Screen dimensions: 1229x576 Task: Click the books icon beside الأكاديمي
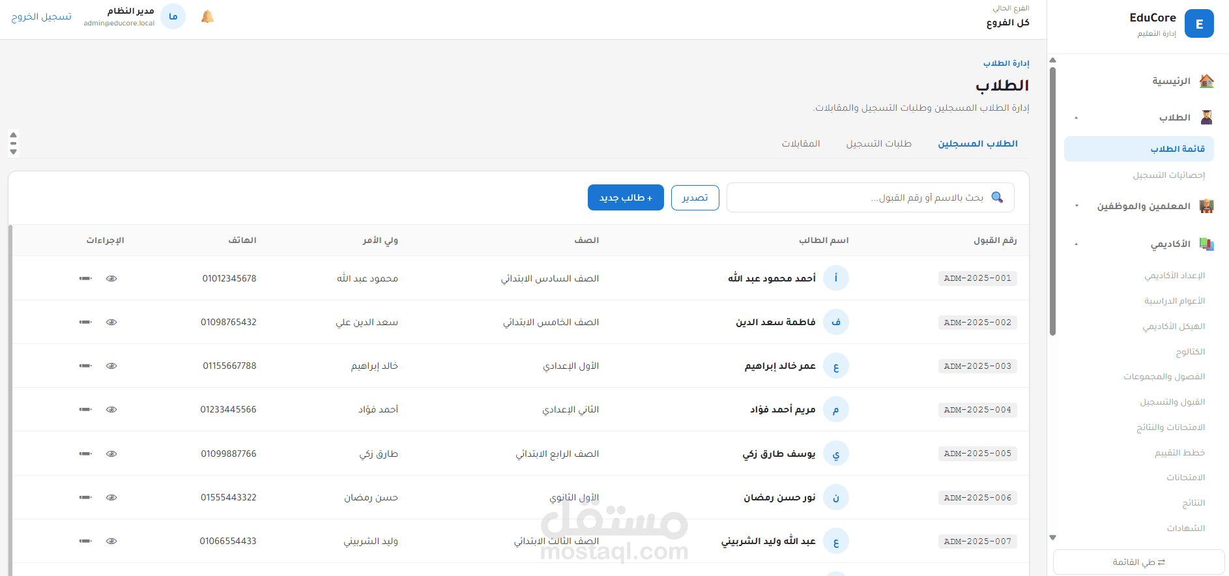(1207, 244)
